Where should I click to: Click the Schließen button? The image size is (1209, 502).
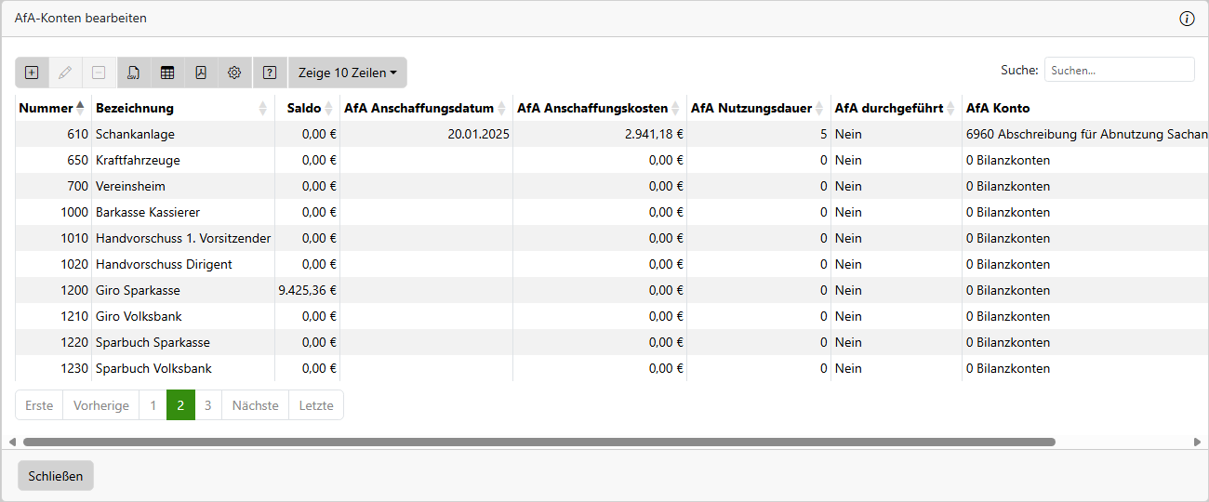pyautogui.click(x=56, y=476)
